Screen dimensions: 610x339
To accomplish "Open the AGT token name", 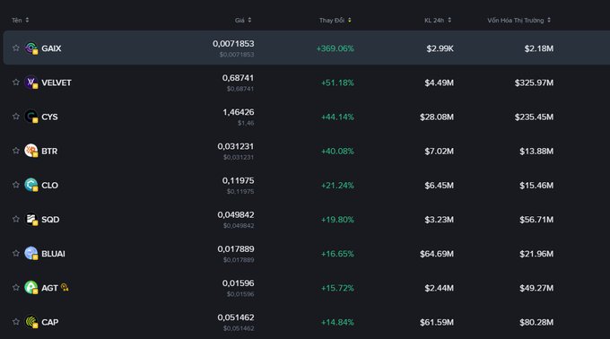I will (x=49, y=288).
